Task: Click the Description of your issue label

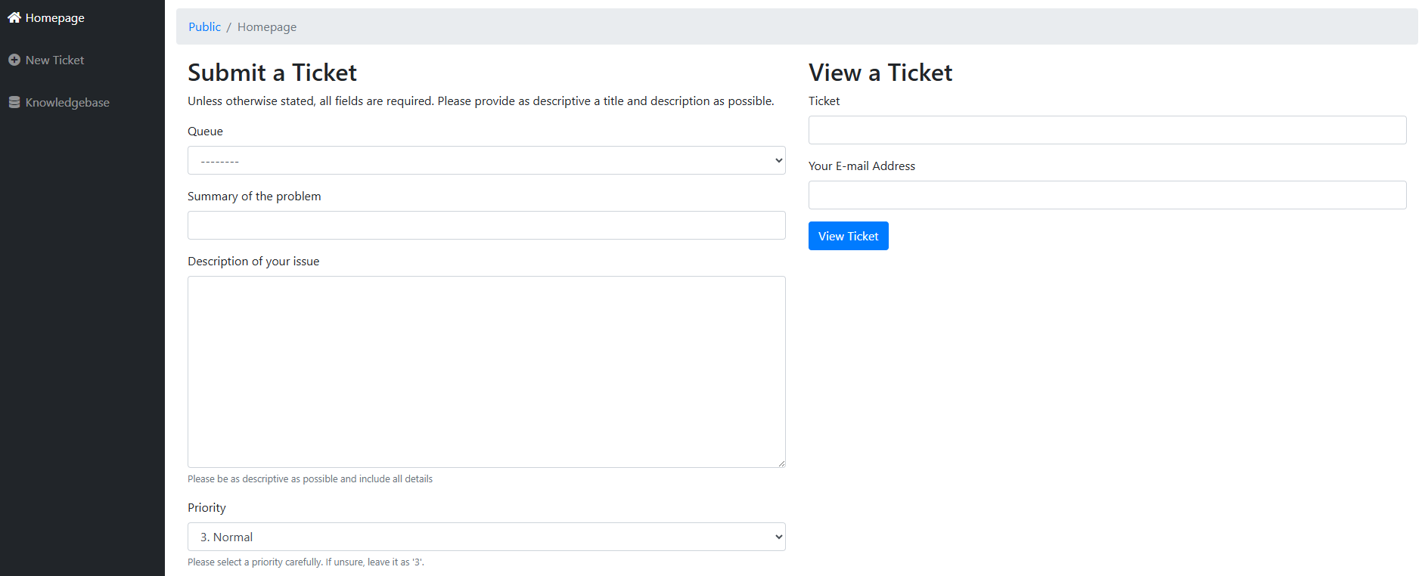Action: click(253, 261)
